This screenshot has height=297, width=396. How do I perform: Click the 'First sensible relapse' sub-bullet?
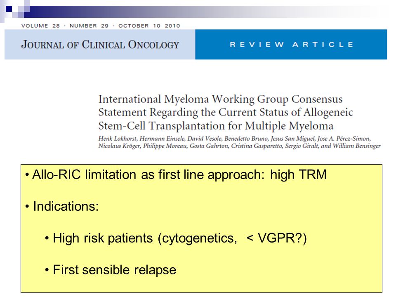tap(111, 270)
